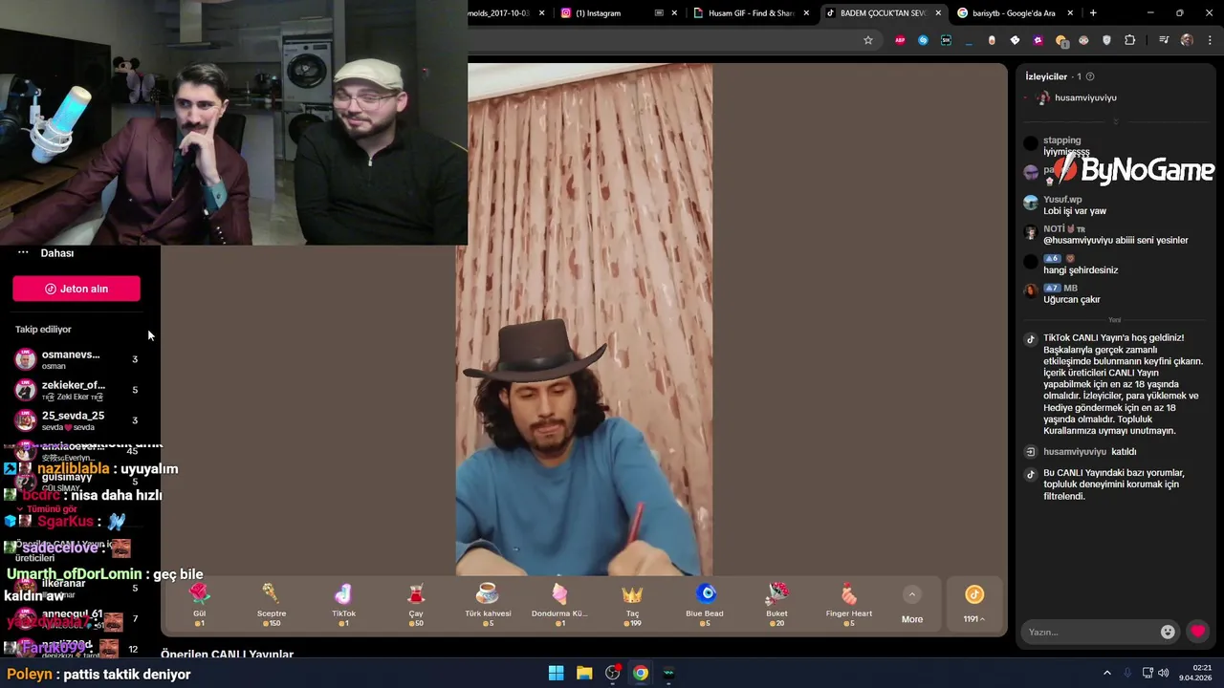Image resolution: width=1224 pixels, height=688 pixels.
Task: Click the Jeton alın button
Action: [76, 289]
